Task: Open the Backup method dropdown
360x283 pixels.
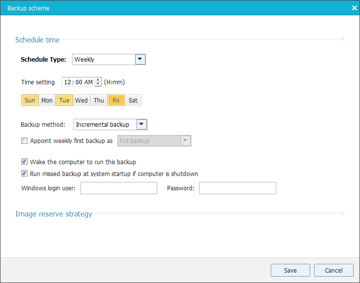Action: click(x=142, y=125)
